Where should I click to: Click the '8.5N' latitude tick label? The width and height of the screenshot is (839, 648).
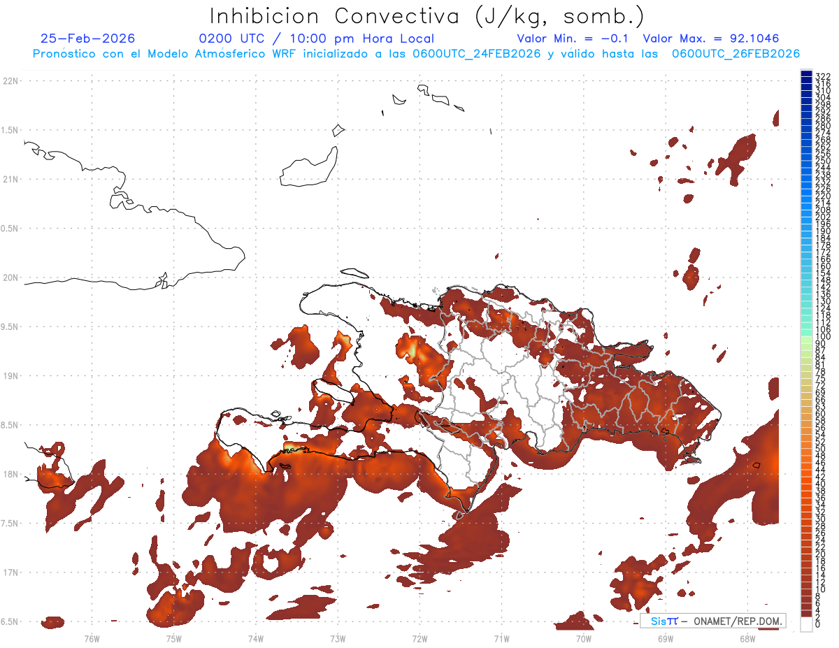click(x=10, y=425)
